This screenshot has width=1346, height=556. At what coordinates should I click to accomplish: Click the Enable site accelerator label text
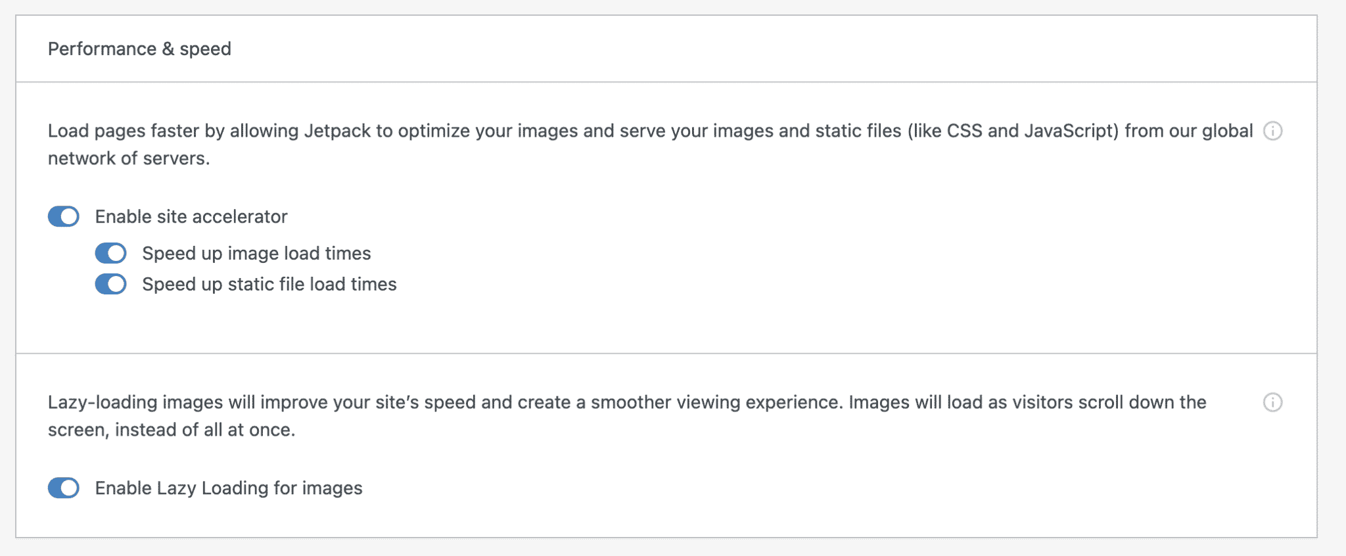tap(192, 216)
